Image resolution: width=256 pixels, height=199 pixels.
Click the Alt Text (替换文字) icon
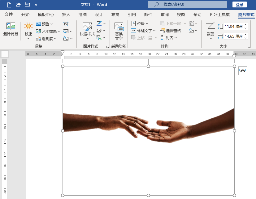tap(119, 27)
